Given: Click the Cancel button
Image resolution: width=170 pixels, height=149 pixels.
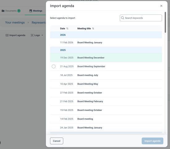Looking at the screenshot, I should pos(57,141).
